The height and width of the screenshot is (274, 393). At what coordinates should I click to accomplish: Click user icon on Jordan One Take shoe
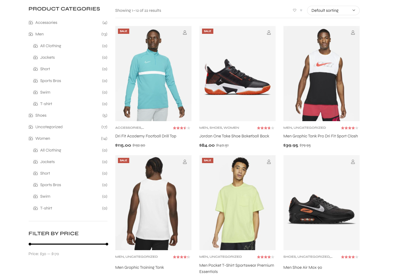[x=269, y=33]
